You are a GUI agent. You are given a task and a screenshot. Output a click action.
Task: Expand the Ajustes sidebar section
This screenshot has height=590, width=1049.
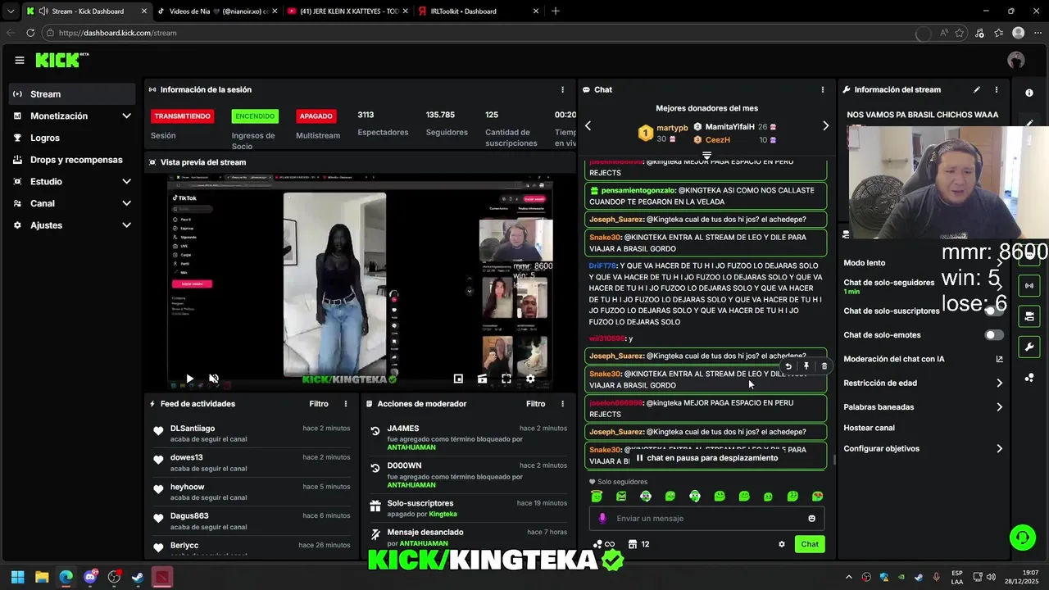72,225
